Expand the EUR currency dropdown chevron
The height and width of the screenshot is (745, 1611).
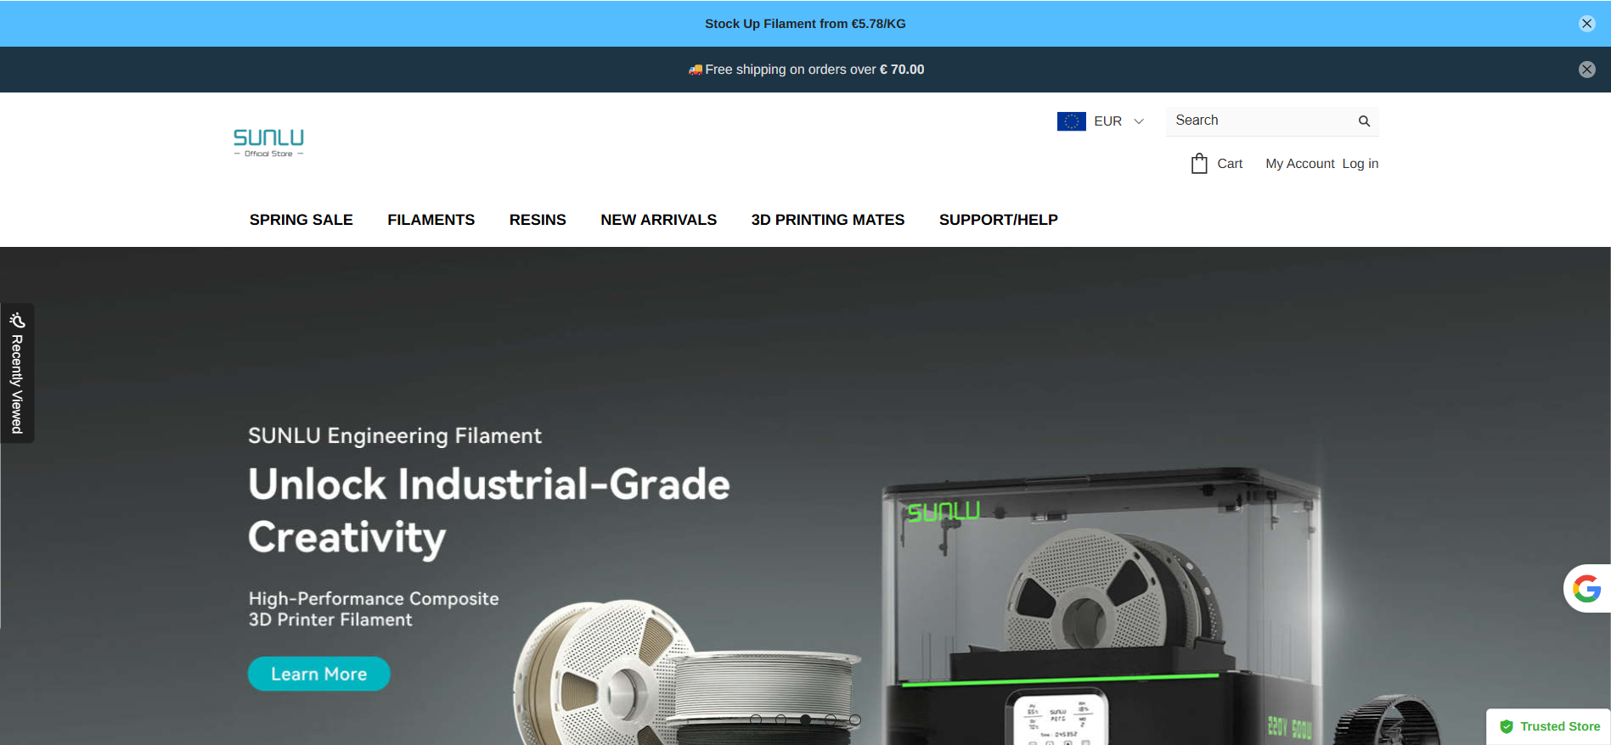pos(1139,121)
